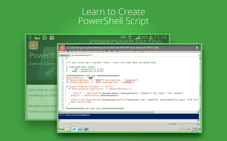The width and height of the screenshot is (227, 141).
Task: Click the foreach keyword on line 83
Action: (x=145, y=93)
